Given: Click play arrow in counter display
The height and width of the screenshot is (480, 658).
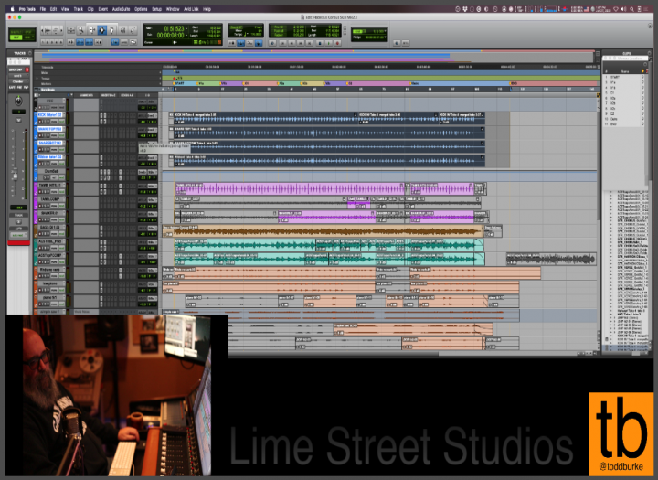Looking at the screenshot, I should 175,42.
